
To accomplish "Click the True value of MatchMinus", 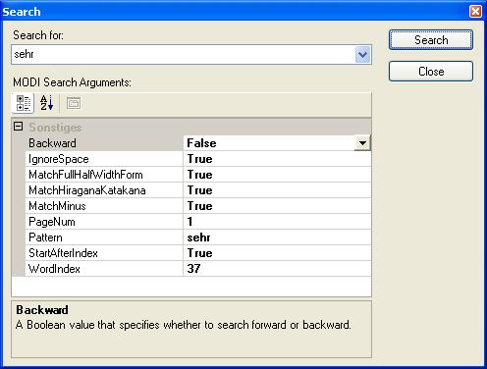I will tap(199, 206).
